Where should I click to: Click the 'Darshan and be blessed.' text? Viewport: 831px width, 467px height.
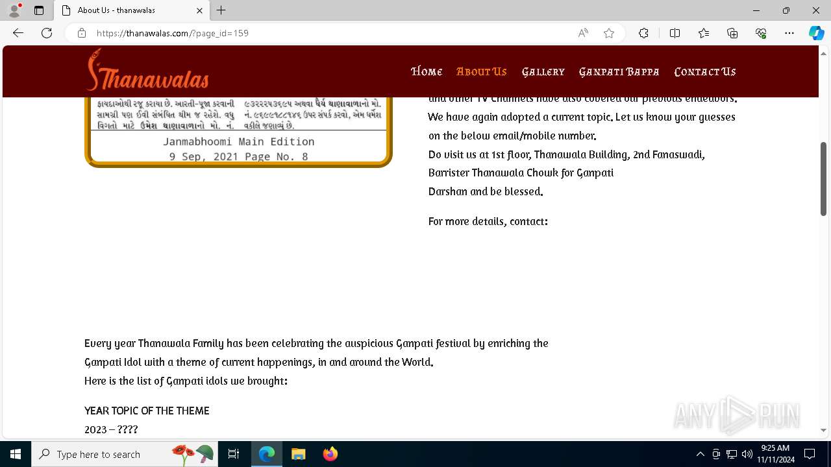[486, 191]
